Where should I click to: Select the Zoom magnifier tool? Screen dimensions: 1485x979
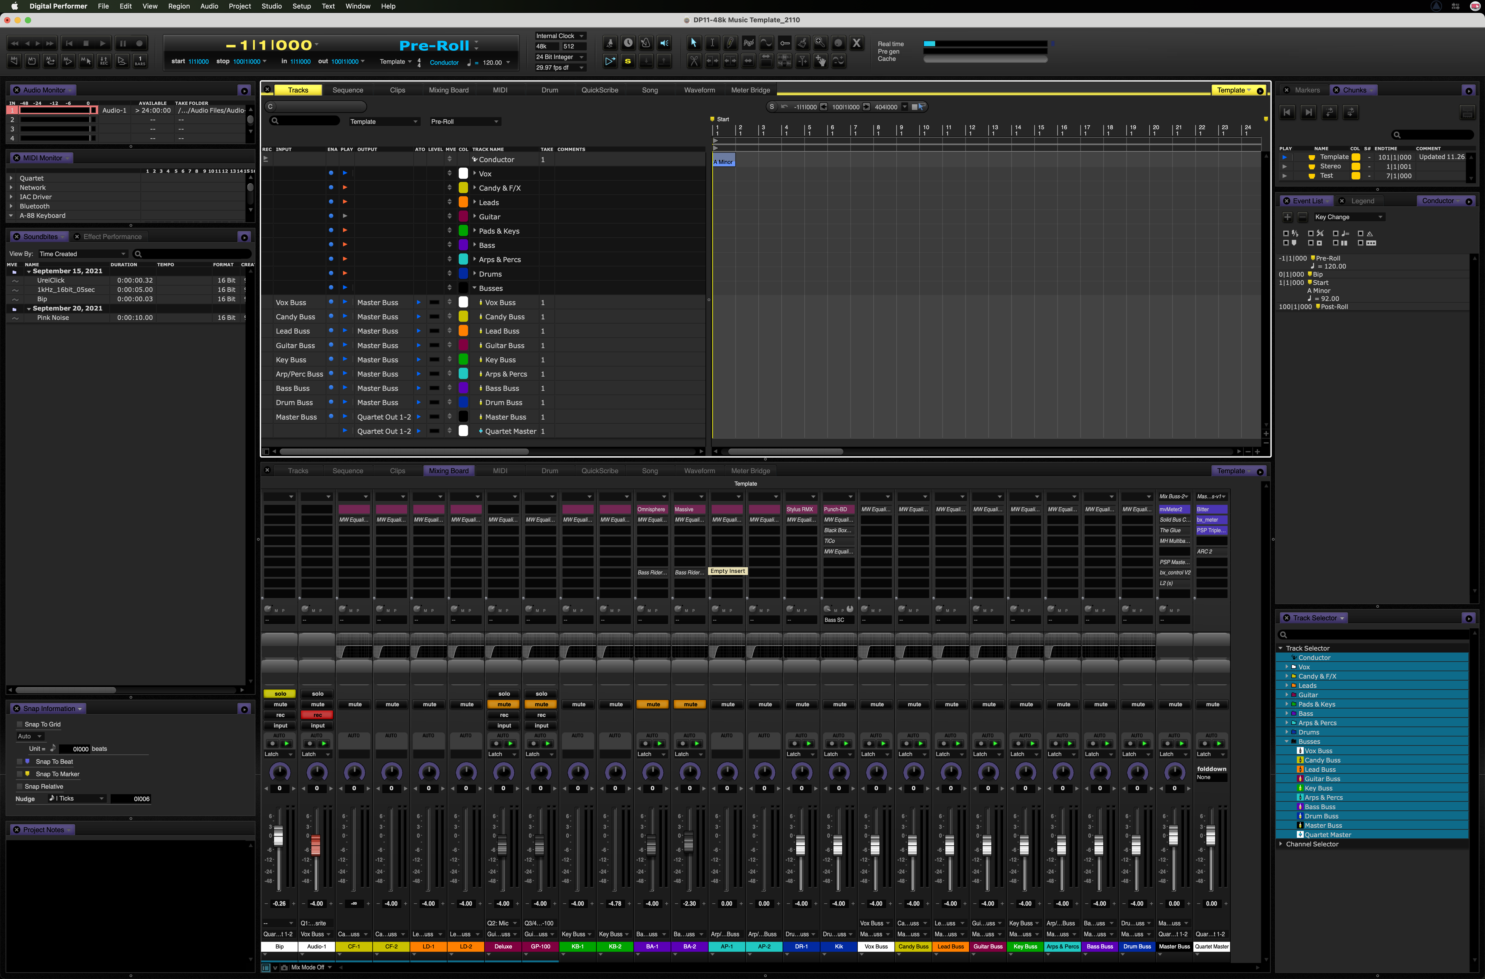click(820, 43)
